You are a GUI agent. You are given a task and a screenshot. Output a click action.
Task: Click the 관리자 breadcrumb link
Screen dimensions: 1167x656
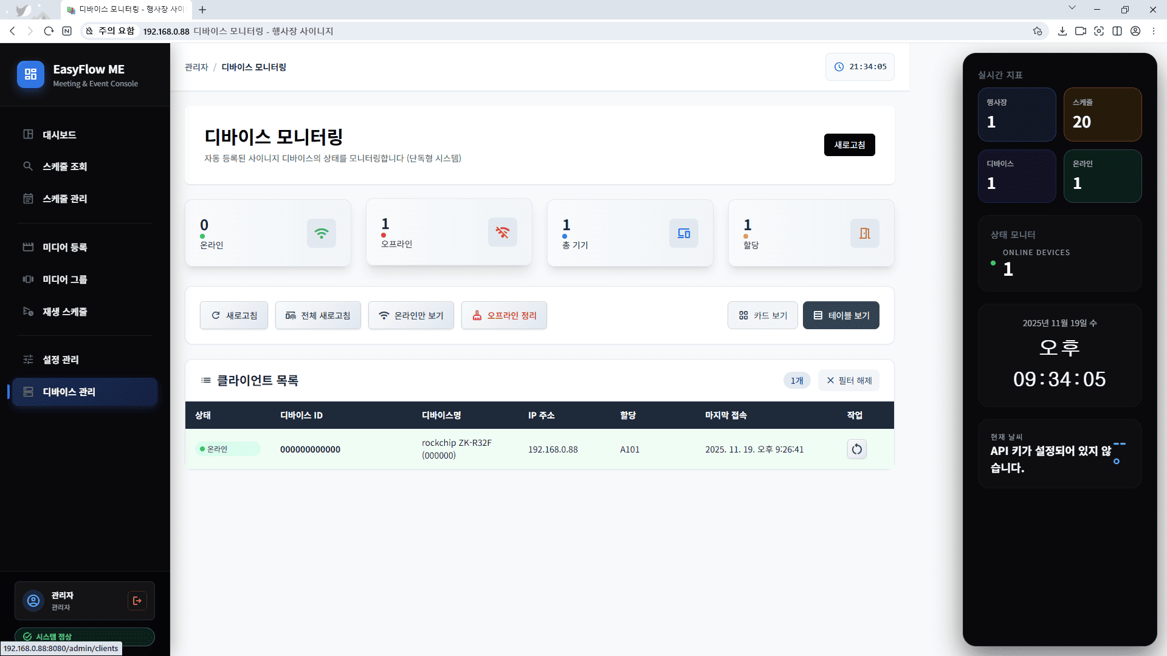coord(196,67)
